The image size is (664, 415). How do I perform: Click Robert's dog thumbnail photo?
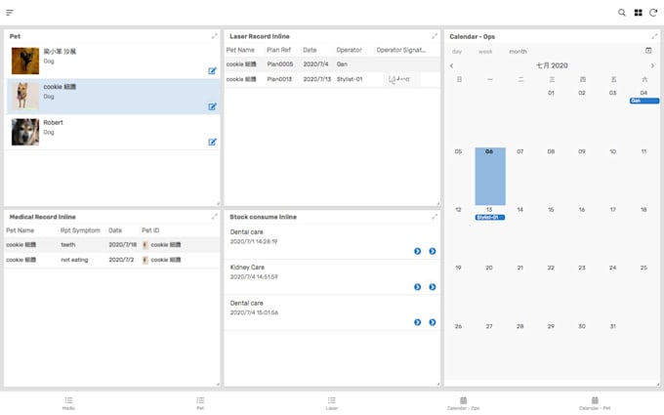pyautogui.click(x=25, y=132)
